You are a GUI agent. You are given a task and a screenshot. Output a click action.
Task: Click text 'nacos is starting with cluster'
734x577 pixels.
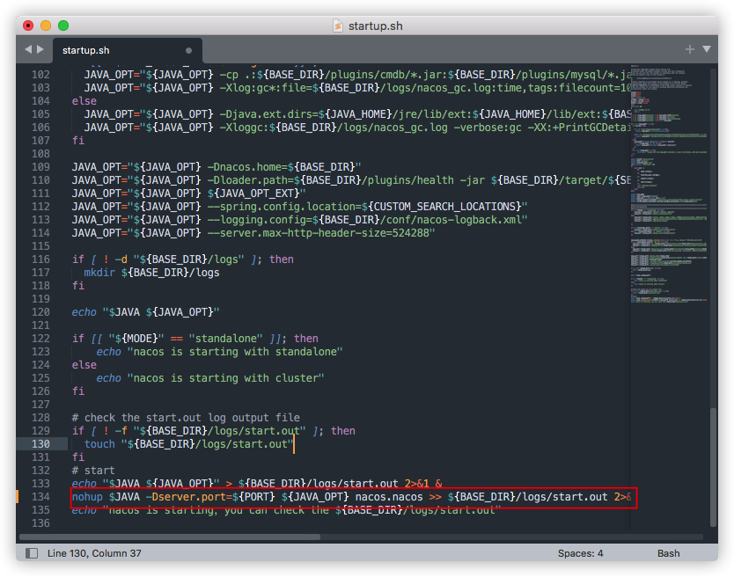point(225,377)
